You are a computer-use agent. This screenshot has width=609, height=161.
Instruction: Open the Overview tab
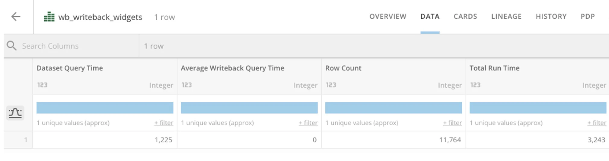point(388,17)
